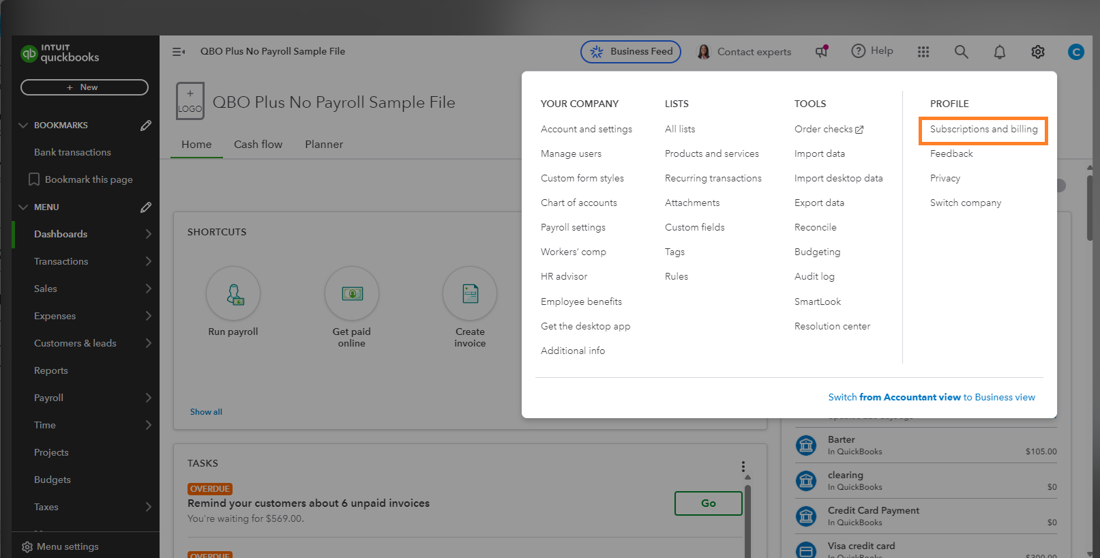Click the New button
1100x558 pixels.
click(85, 87)
